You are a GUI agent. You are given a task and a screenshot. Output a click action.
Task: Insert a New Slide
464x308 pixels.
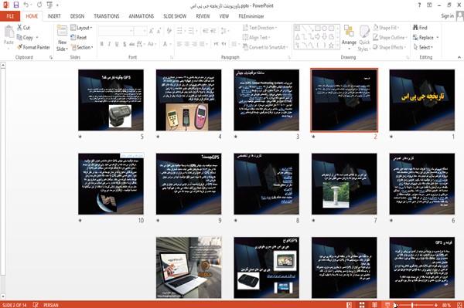click(62, 39)
